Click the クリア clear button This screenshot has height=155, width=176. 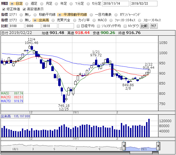(x=154, y=26)
